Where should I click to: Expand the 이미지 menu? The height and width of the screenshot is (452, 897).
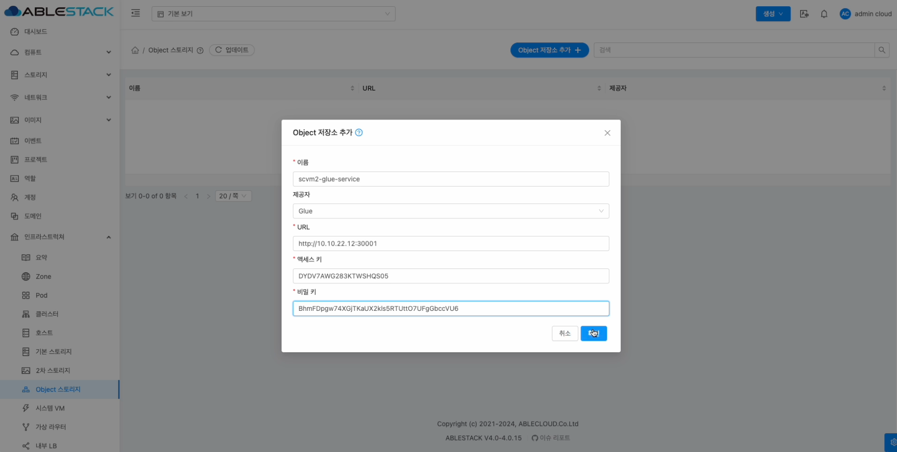60,120
